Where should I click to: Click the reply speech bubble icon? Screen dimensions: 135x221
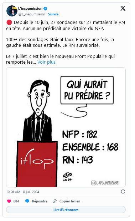[x=27, y=201]
